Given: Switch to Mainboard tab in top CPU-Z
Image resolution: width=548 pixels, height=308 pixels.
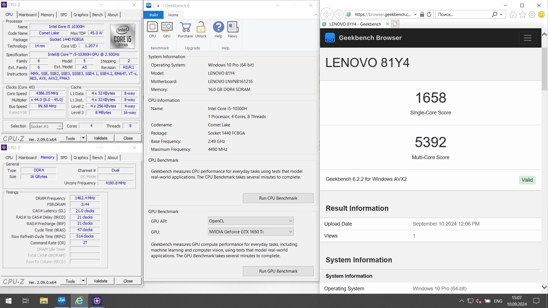Looking at the screenshot, I should point(27,15).
